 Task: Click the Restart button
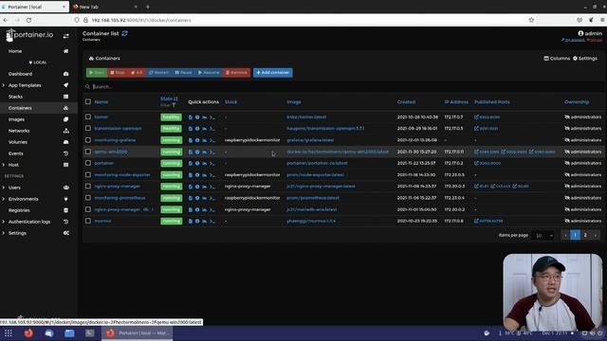[158, 72]
